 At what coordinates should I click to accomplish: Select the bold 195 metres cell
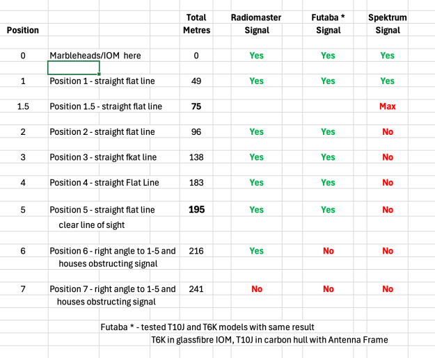click(x=196, y=209)
